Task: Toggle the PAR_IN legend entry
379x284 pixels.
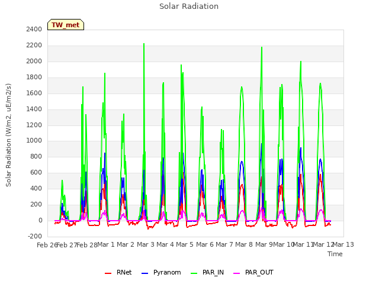Action: [207, 272]
